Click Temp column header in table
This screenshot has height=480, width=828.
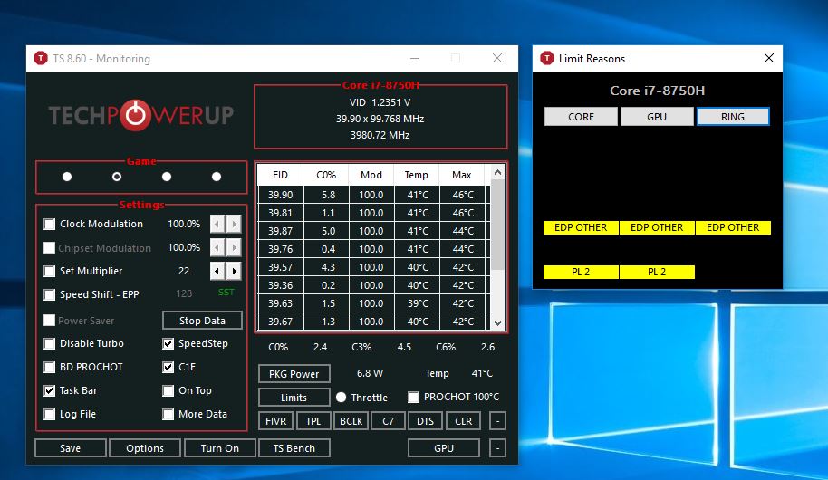click(x=416, y=175)
